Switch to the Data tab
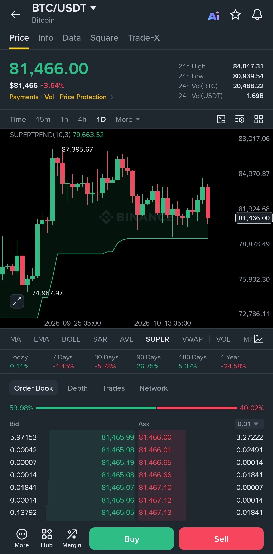This screenshot has width=273, height=554. (72, 38)
